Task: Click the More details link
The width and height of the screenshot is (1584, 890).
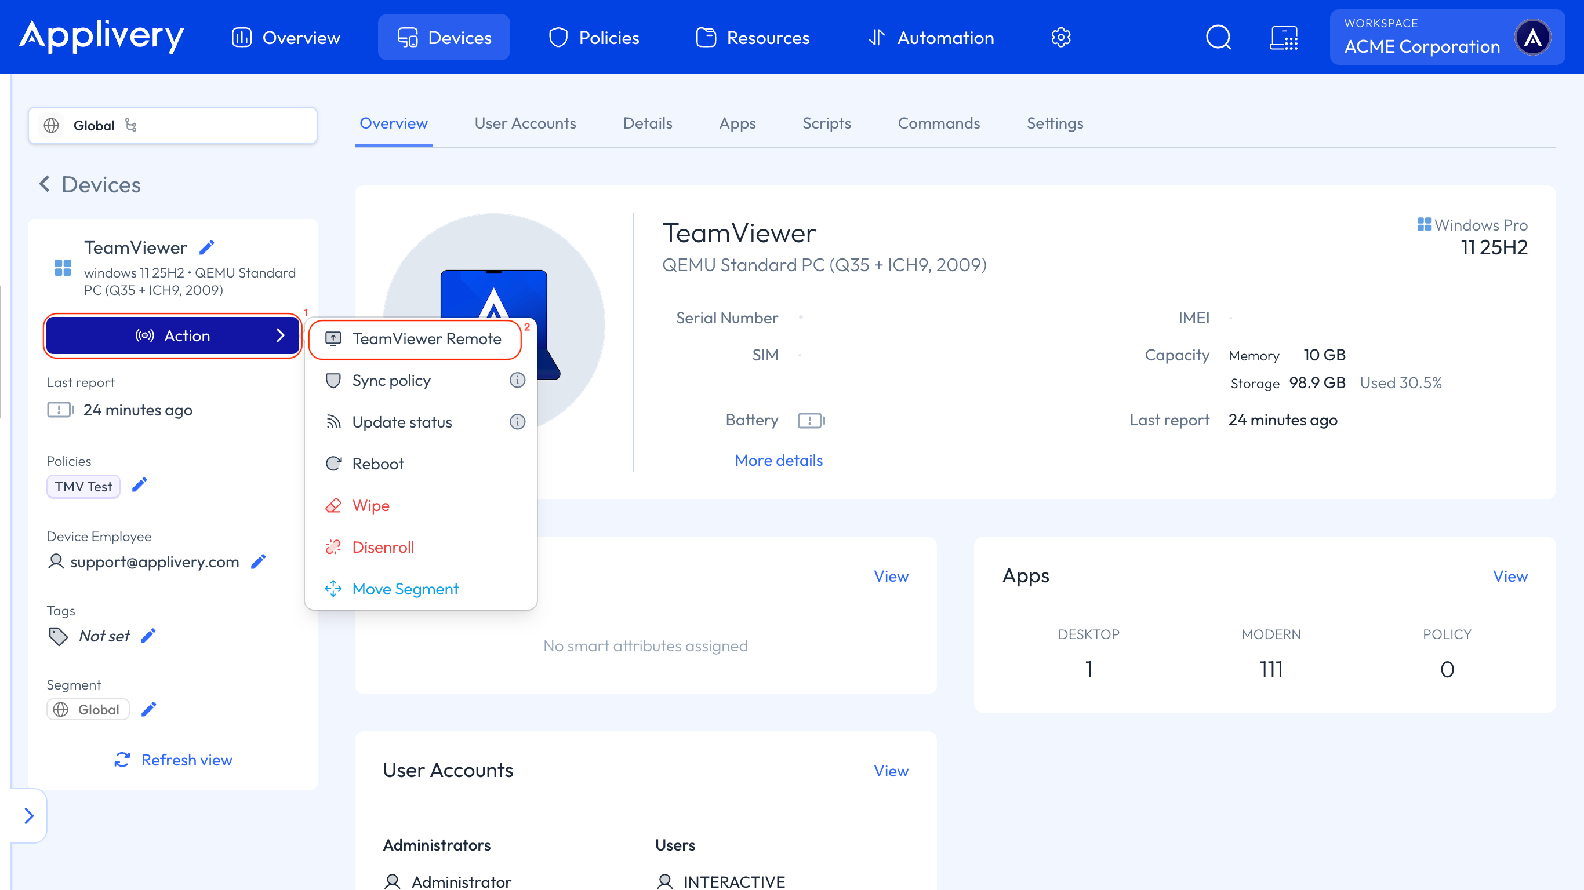Action: (779, 461)
